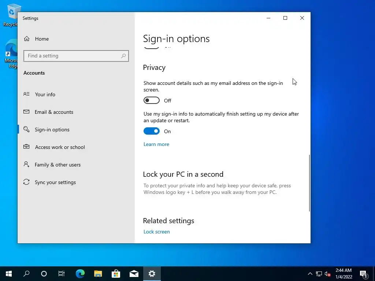Click the Accounts category label
This screenshot has height=281, width=375.
pos(34,73)
